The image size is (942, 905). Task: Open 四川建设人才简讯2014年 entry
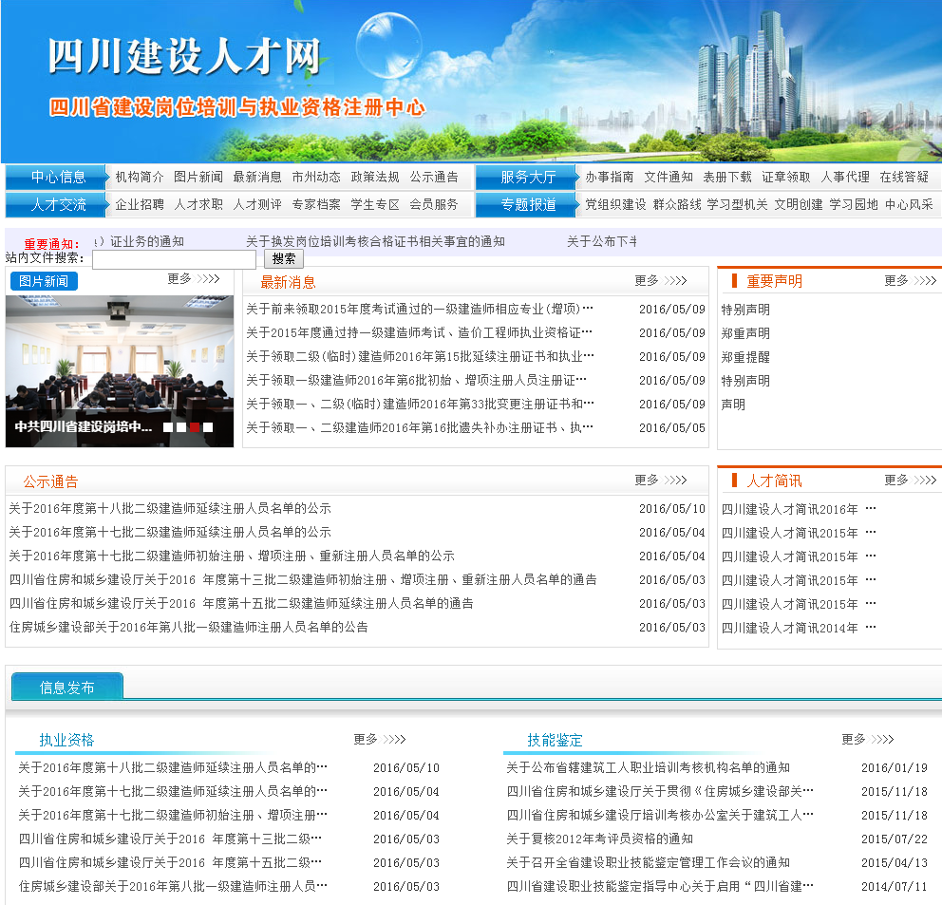click(x=799, y=628)
